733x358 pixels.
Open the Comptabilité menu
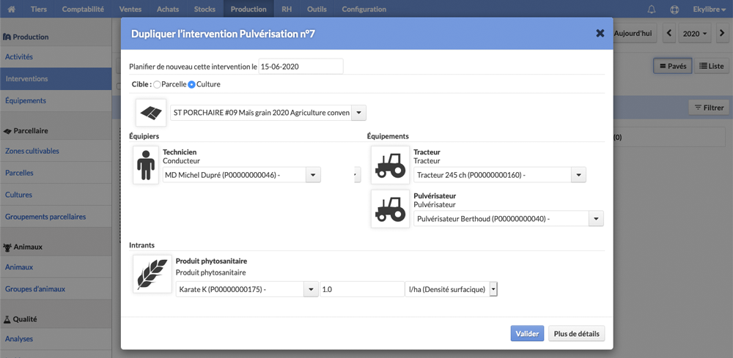point(83,9)
